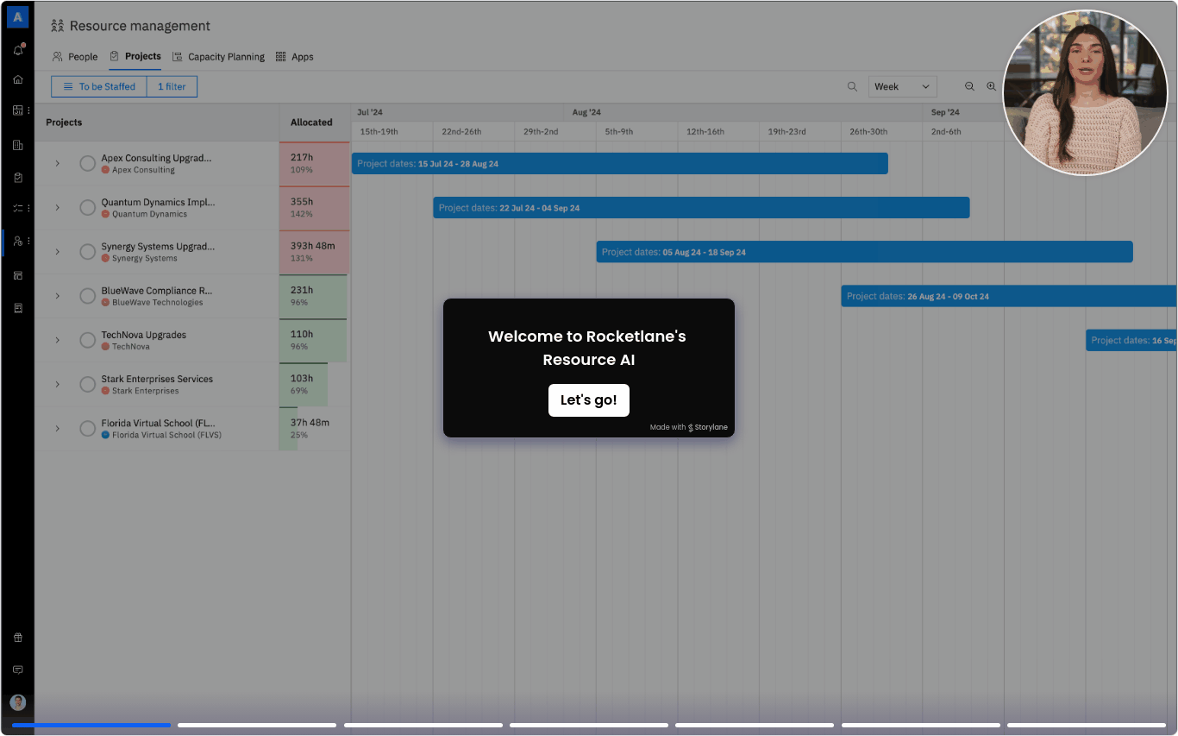1178x736 pixels.
Task: Open the 1 filter button
Action: tap(172, 86)
